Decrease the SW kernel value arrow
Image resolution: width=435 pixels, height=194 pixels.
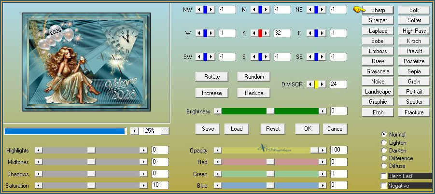[x=198, y=57]
